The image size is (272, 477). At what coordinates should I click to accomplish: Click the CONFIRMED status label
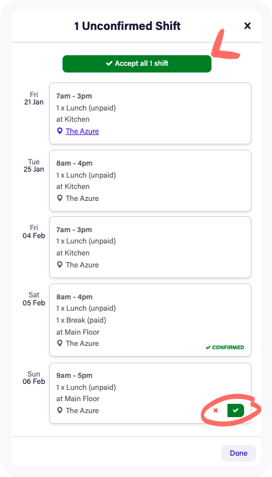[x=225, y=347]
